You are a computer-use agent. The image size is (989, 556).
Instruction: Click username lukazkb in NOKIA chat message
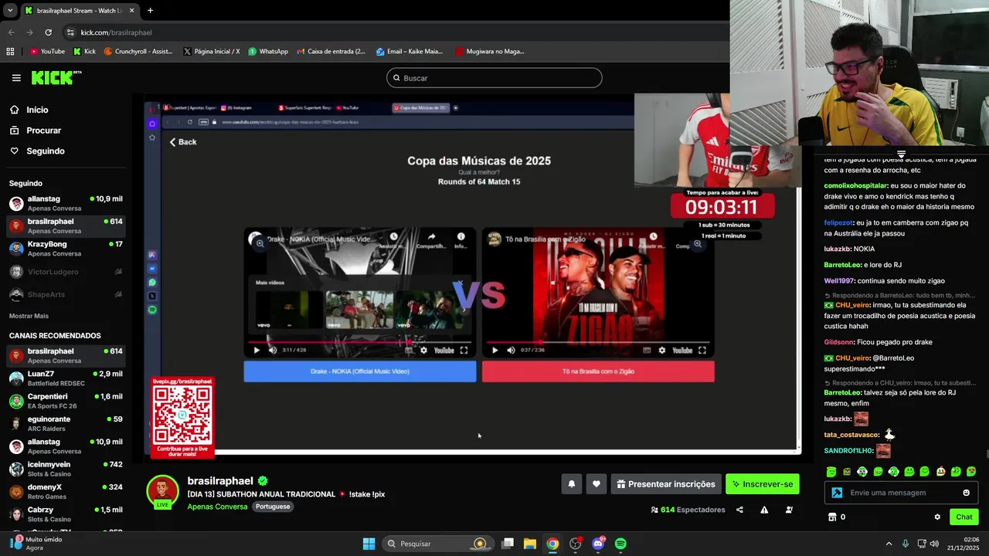[x=838, y=249]
